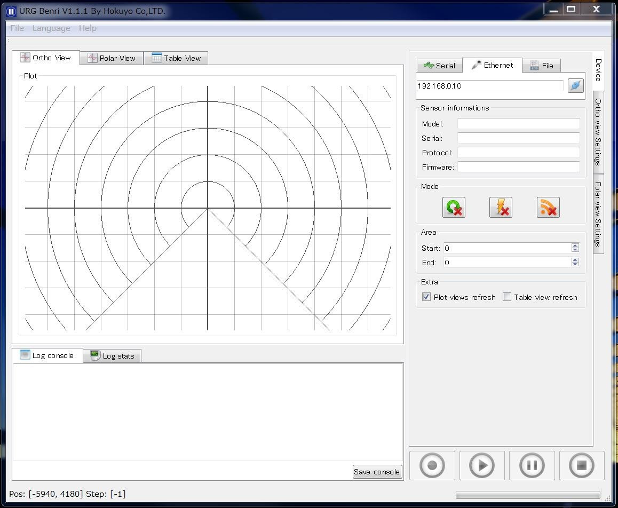Click the green rotate mode button
The image size is (618, 508).
click(x=454, y=207)
